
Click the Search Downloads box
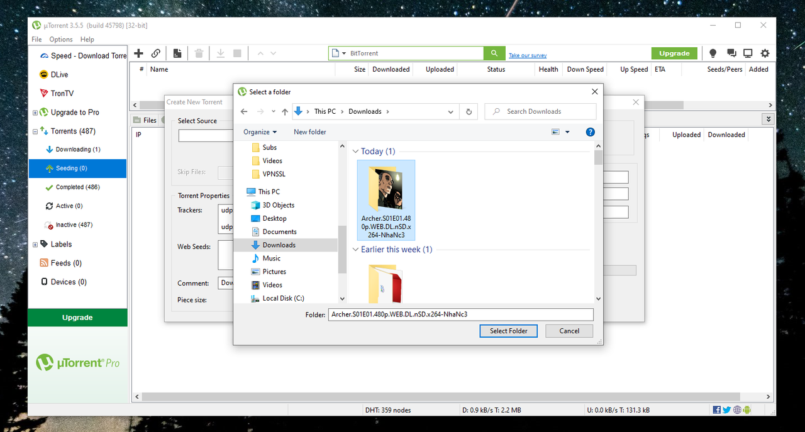coord(540,111)
